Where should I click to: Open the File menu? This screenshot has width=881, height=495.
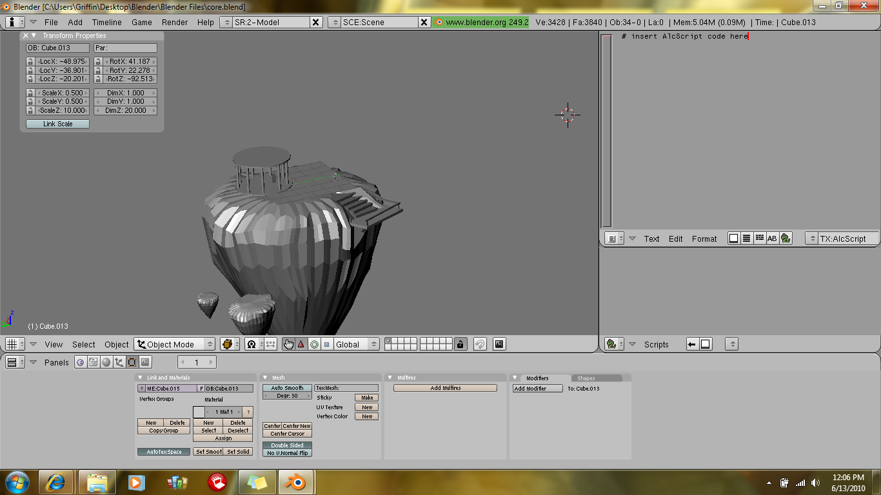pos(51,22)
